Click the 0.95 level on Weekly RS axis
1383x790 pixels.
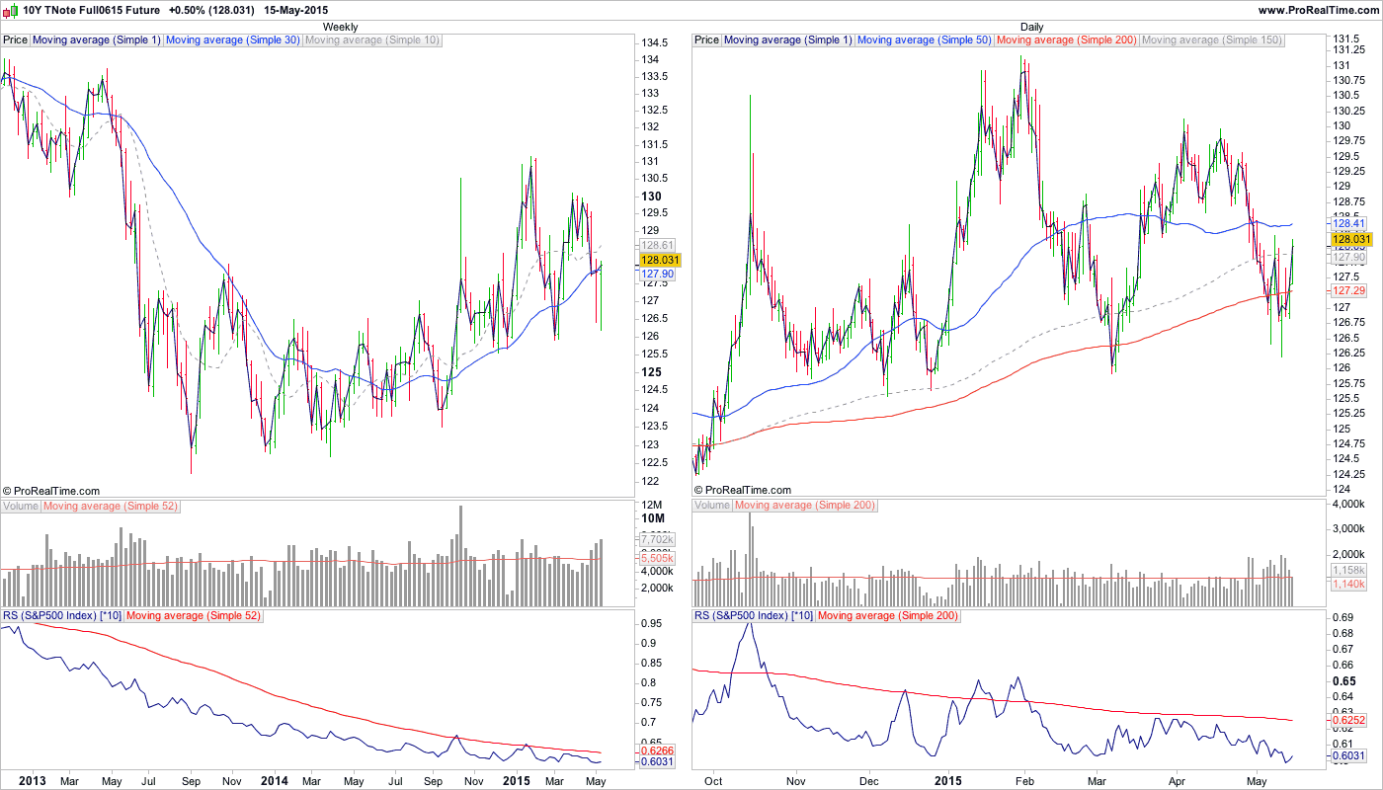pos(652,623)
